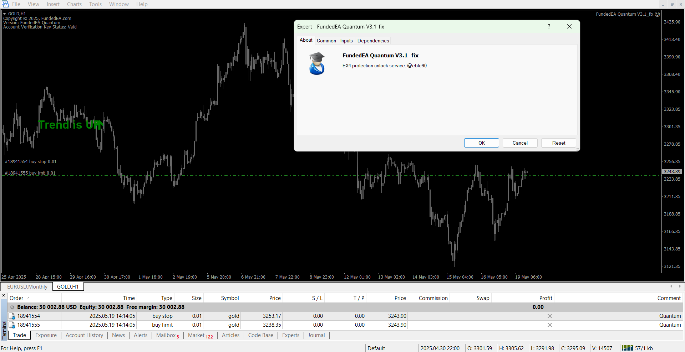Click the buy stop 0.01 order line label
This screenshot has width=685, height=352.
click(x=31, y=162)
